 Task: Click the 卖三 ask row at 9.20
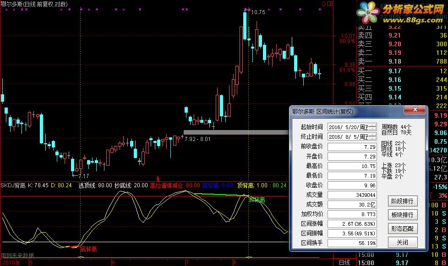coord(402,44)
